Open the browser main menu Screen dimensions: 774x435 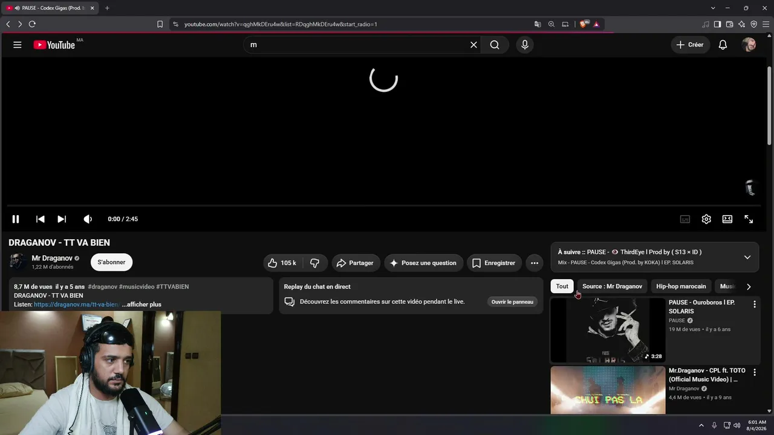click(x=766, y=24)
